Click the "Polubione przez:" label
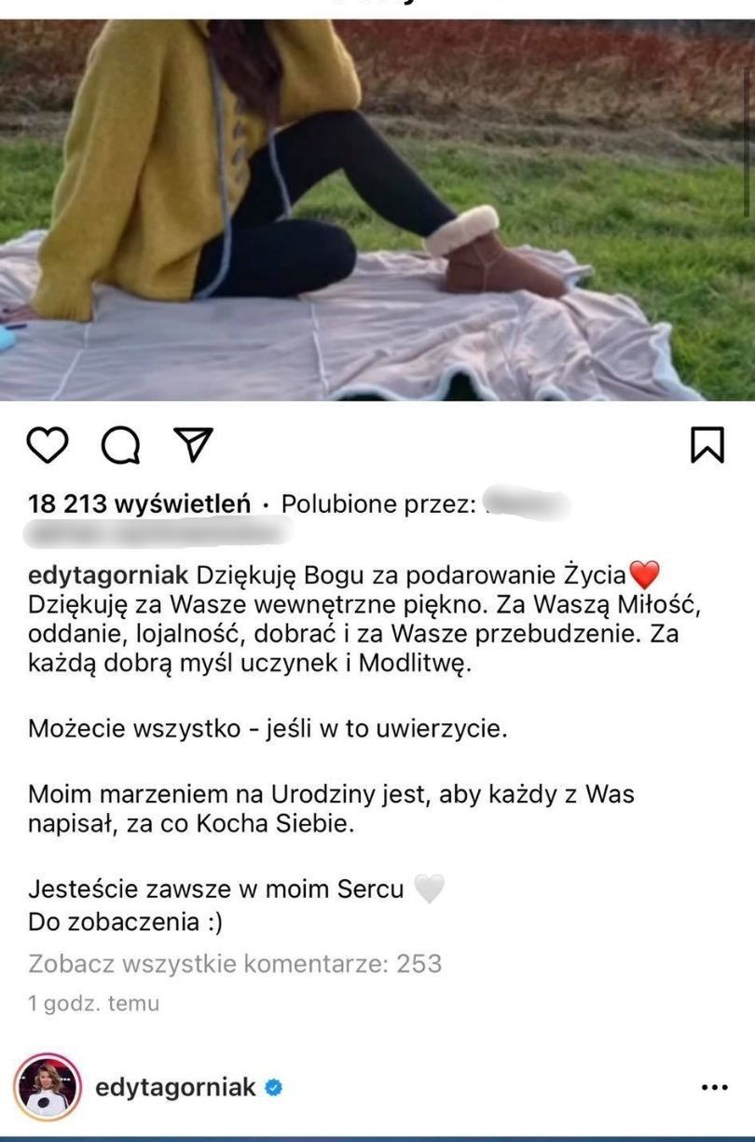 point(379,504)
